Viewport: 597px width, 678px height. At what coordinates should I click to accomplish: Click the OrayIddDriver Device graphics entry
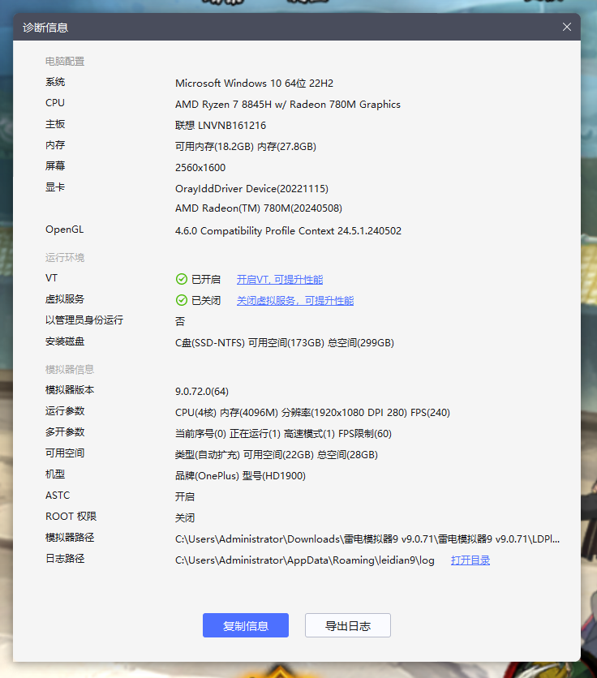251,188
